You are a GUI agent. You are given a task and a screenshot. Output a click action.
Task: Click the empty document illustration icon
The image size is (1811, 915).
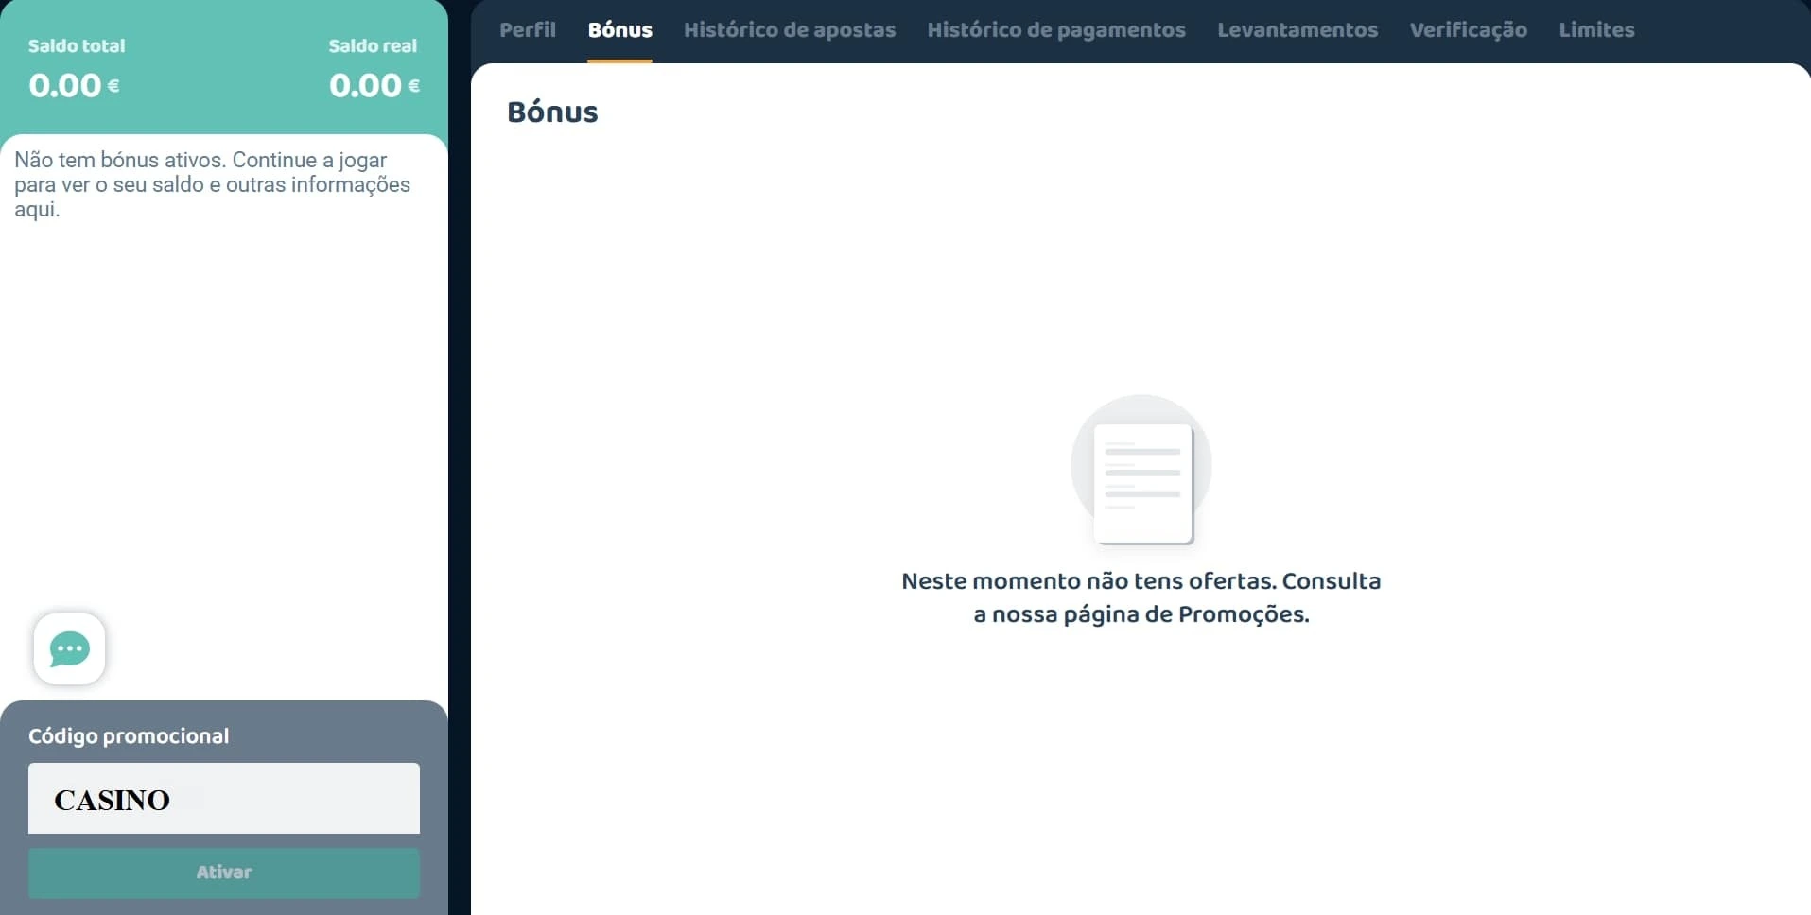click(1141, 472)
